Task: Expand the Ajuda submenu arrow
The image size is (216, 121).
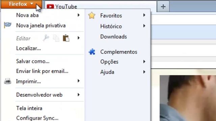Action: click(x=144, y=72)
